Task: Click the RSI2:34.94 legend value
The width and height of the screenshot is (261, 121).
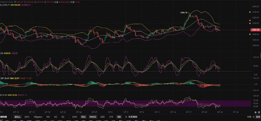Action: [12, 95]
